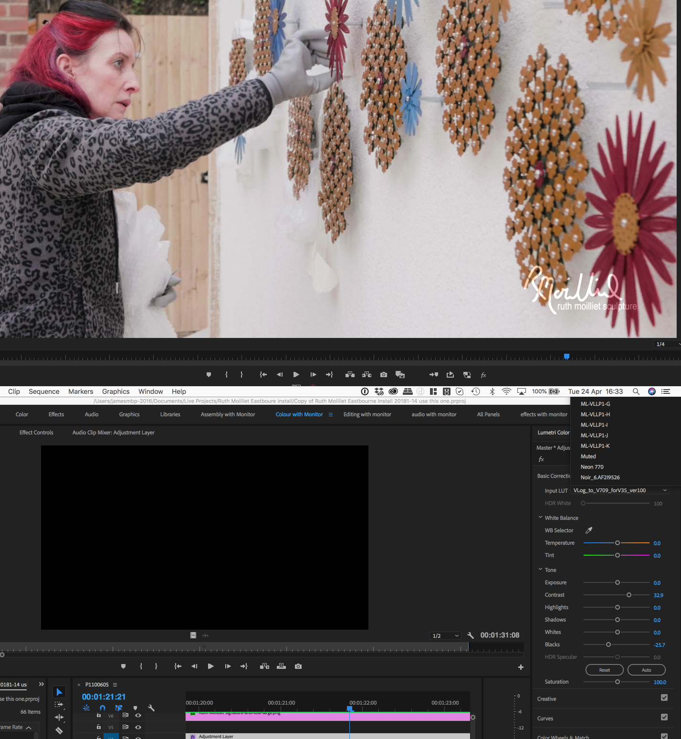681x739 pixels.
Task: Add marker in the Source monitor
Action: point(123,666)
